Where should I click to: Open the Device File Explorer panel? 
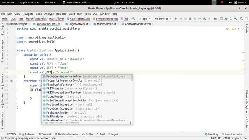point(247,101)
